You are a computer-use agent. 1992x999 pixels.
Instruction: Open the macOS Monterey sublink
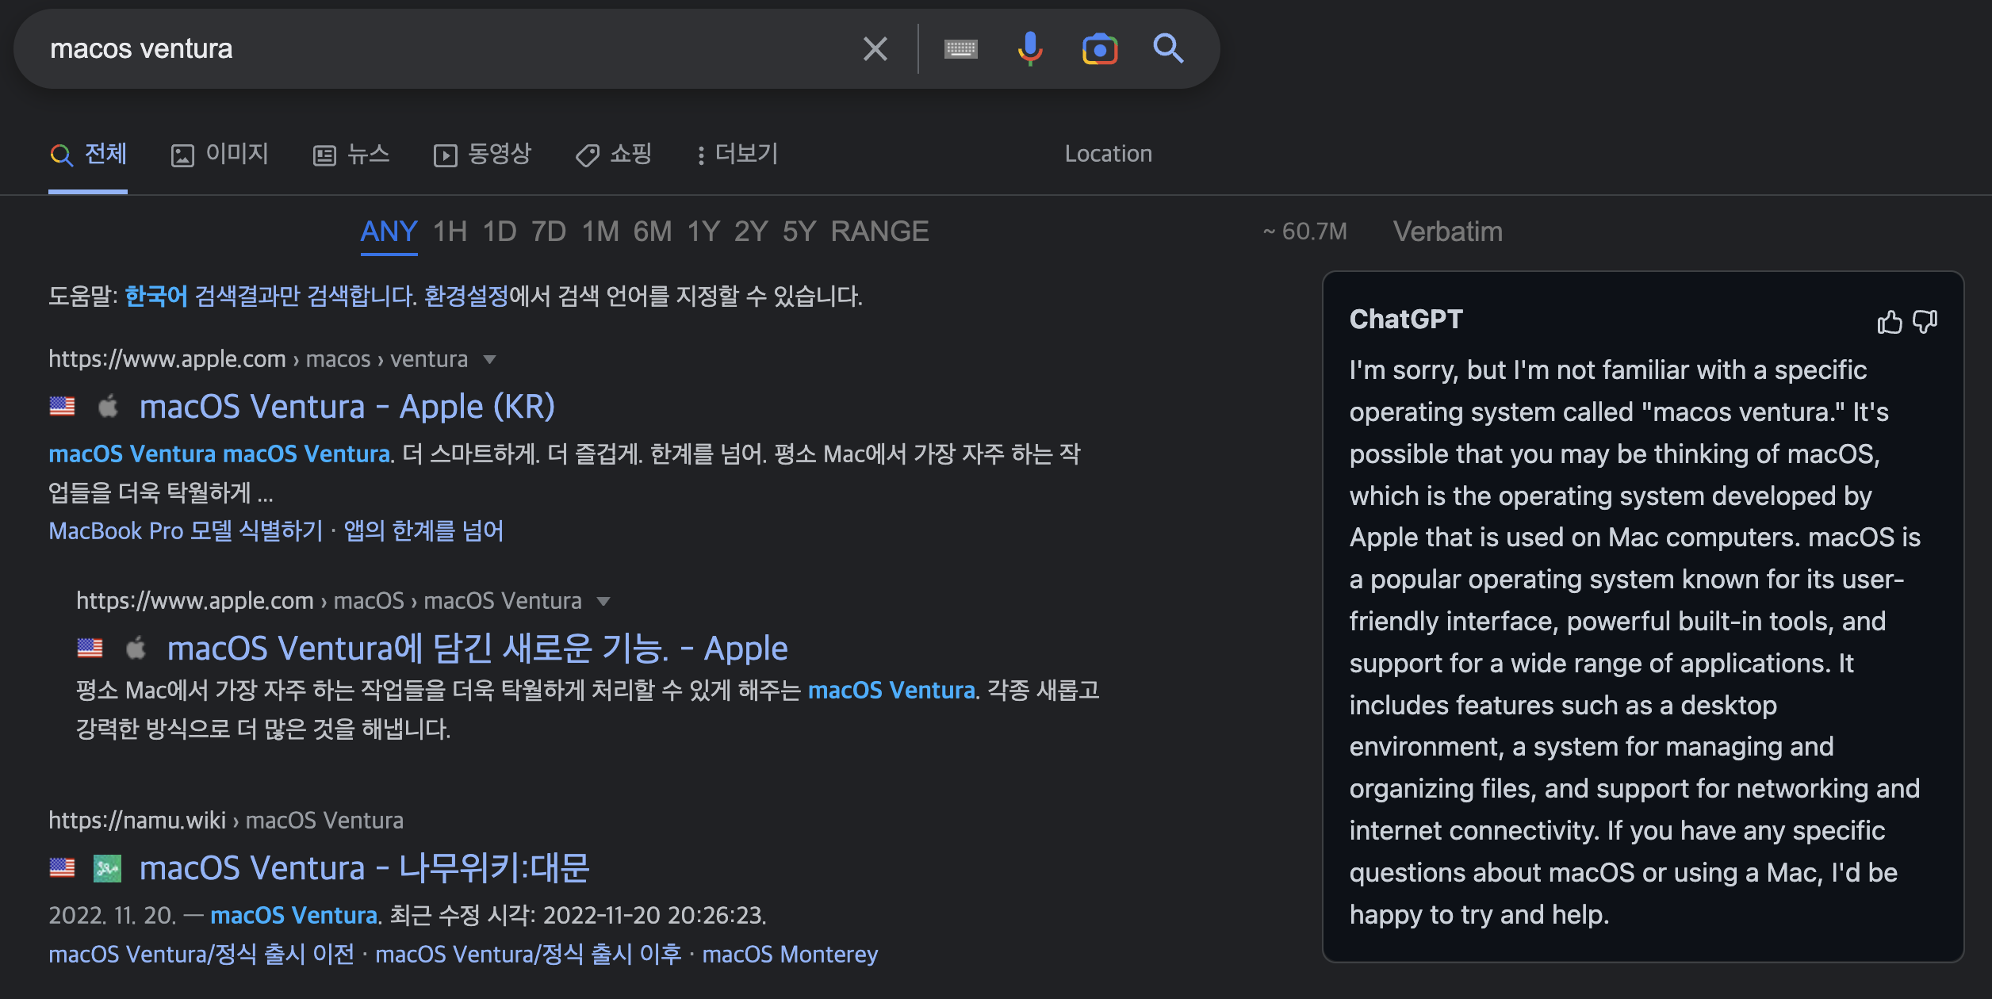pyautogui.click(x=790, y=955)
